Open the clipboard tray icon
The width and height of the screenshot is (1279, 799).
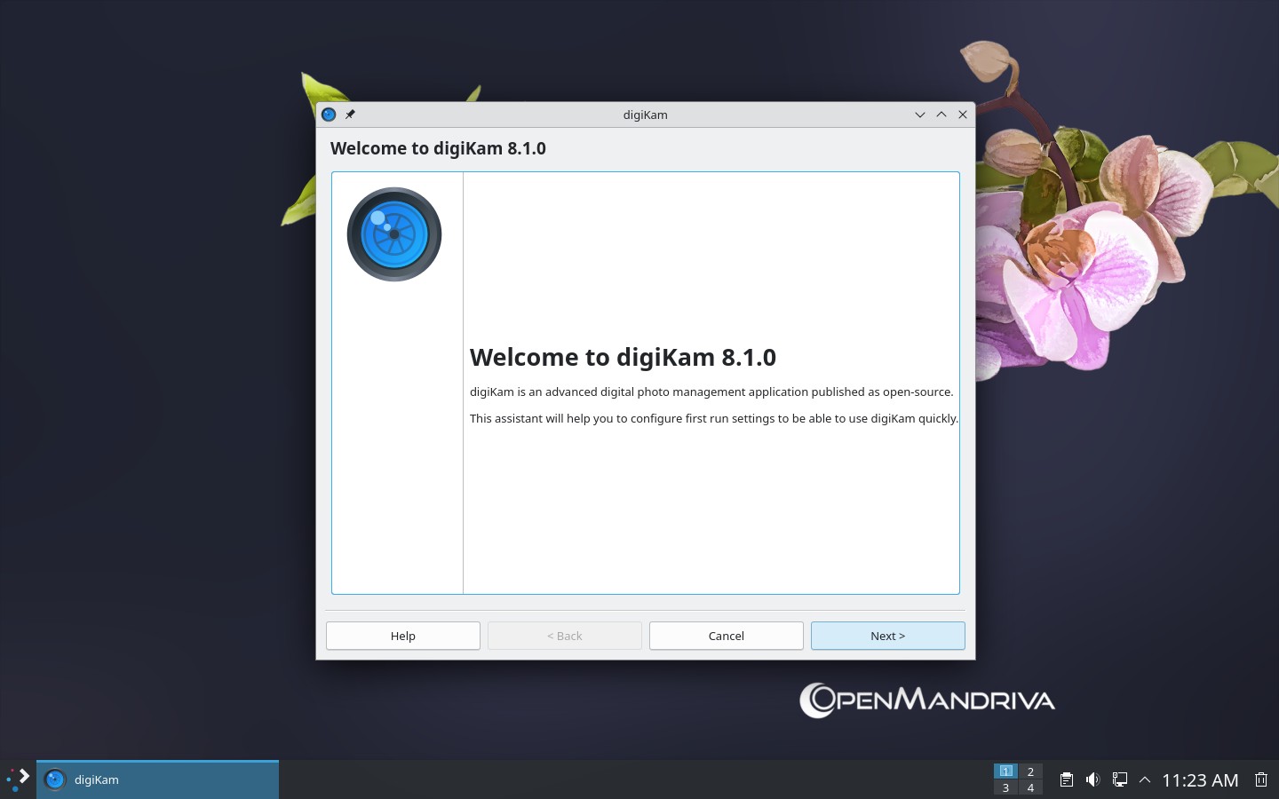tap(1066, 779)
